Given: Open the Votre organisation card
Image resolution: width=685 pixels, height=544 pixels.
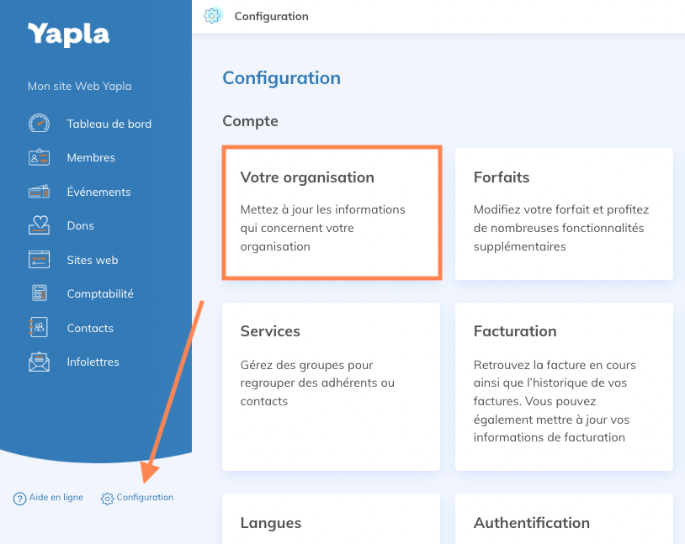Looking at the screenshot, I should click(332, 213).
